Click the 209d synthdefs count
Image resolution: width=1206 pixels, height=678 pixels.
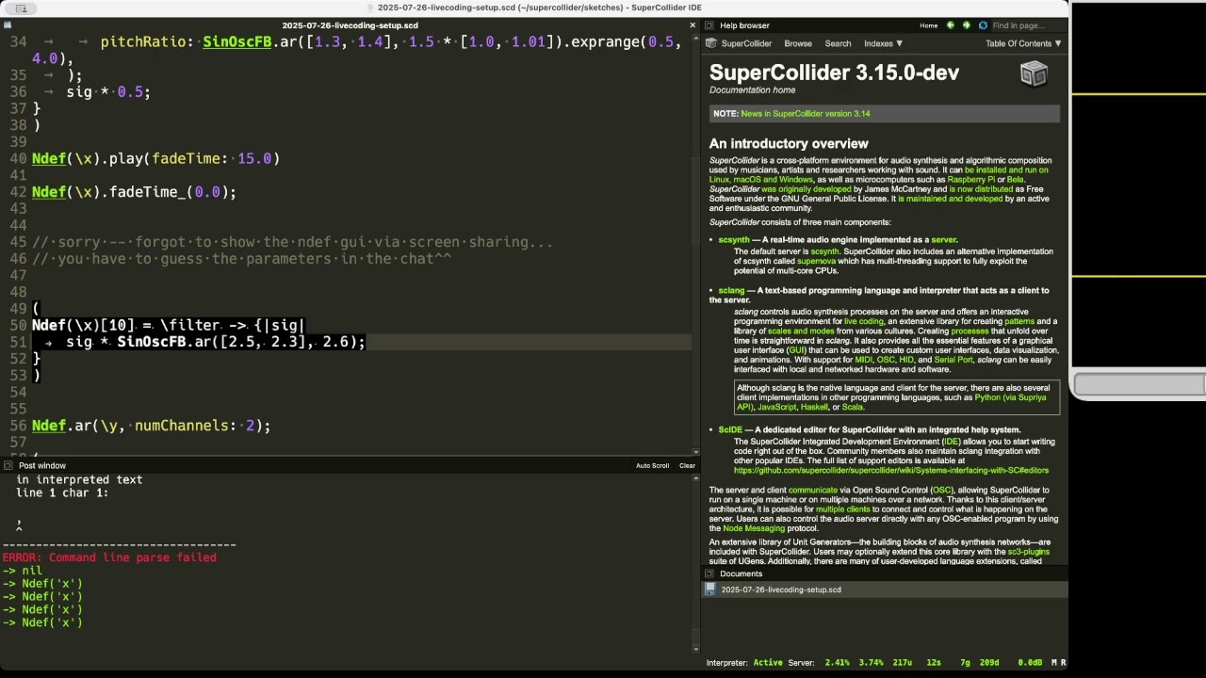(988, 663)
